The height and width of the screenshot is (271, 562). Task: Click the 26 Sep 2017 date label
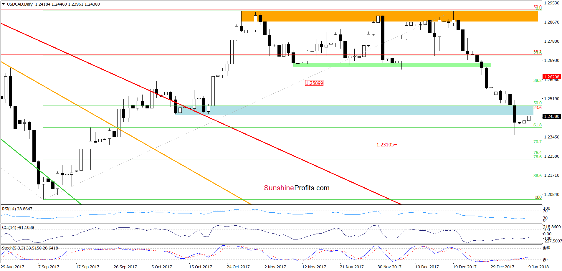125,267
